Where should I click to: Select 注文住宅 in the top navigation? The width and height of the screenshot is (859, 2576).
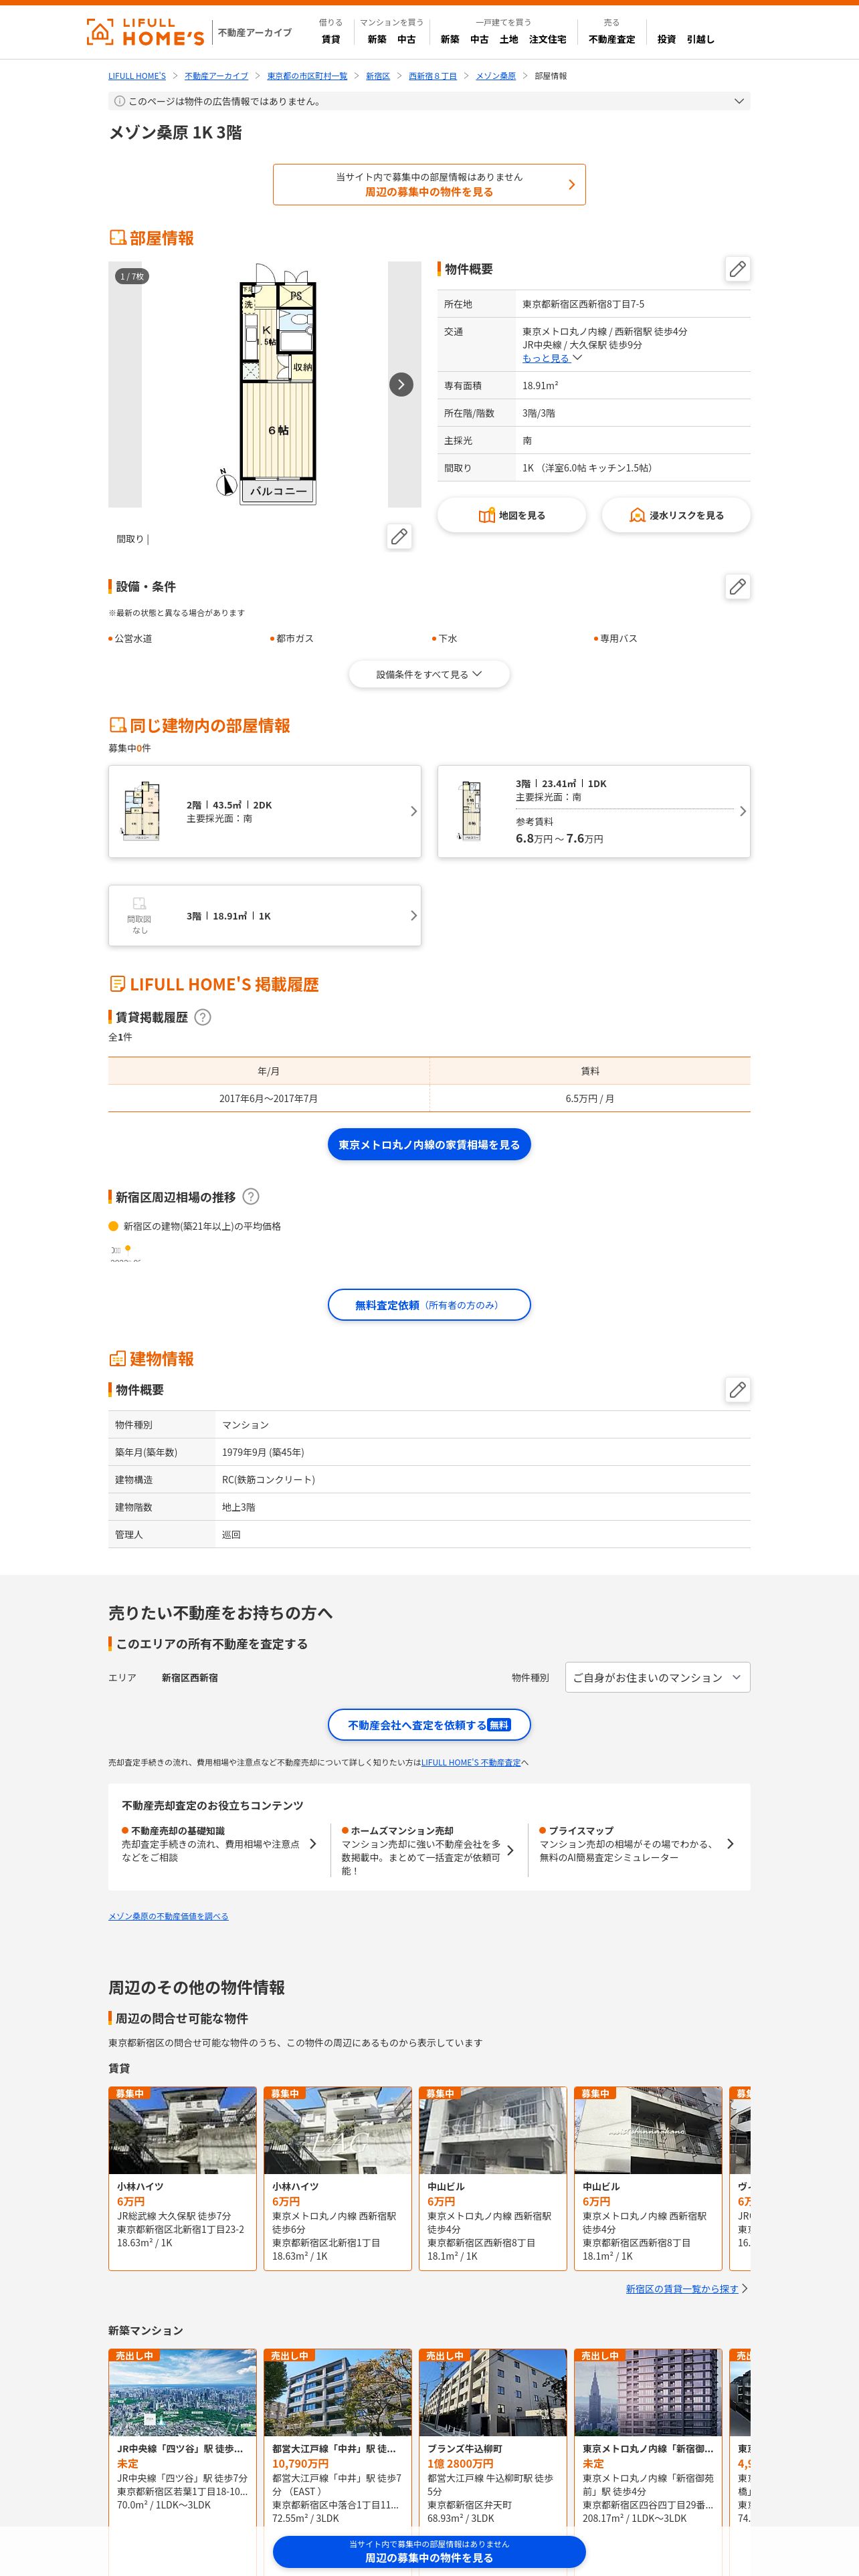point(548,40)
